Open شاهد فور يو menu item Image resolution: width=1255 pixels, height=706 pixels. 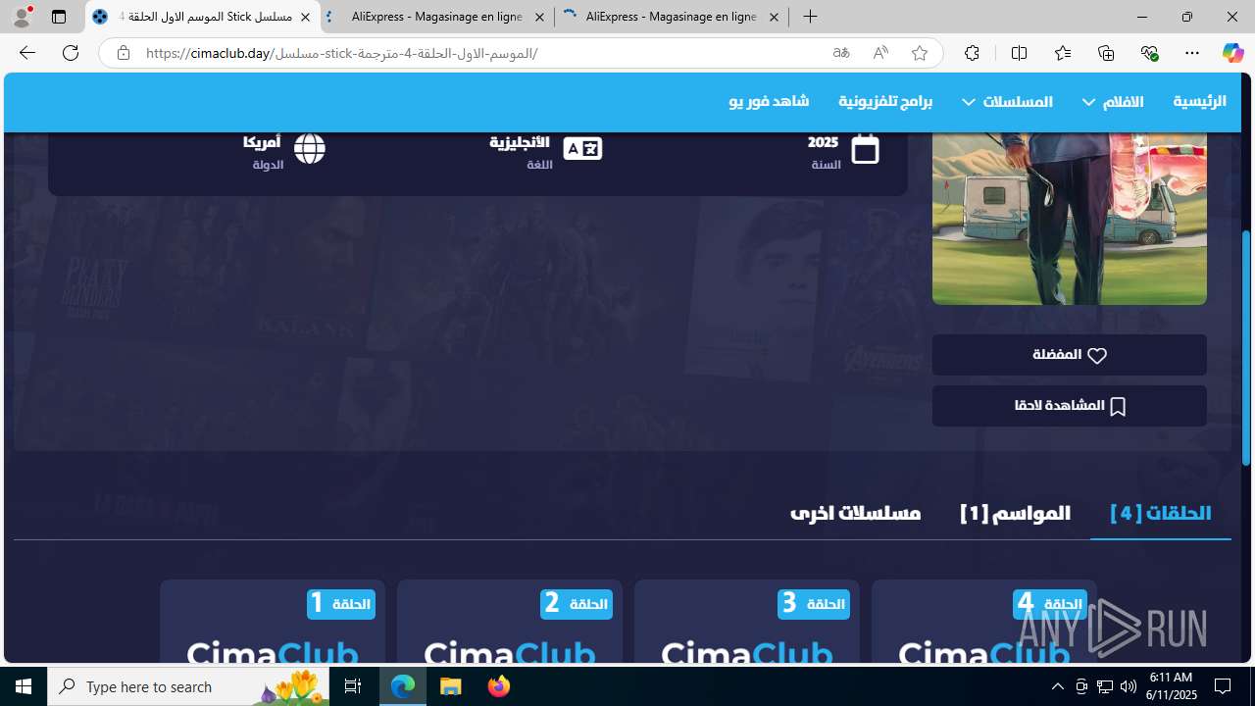[x=769, y=101]
